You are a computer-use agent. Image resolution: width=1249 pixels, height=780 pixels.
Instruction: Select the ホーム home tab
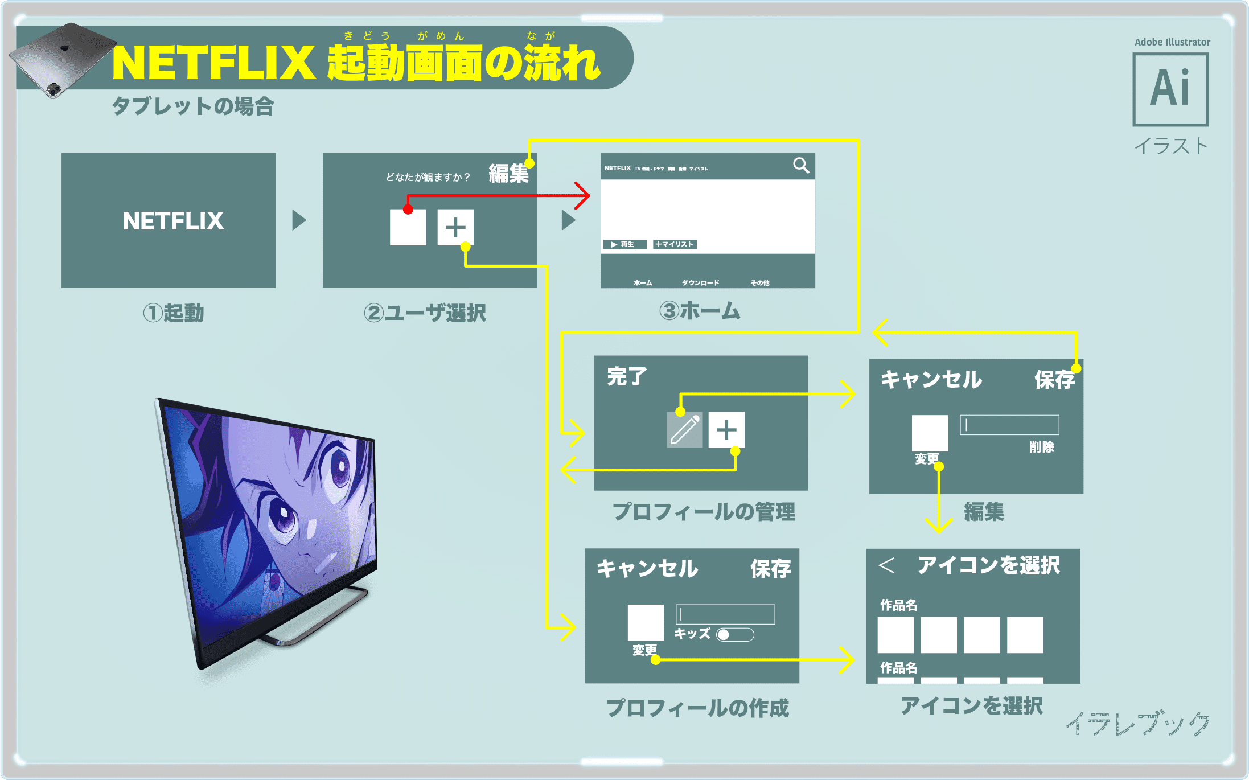629,286
